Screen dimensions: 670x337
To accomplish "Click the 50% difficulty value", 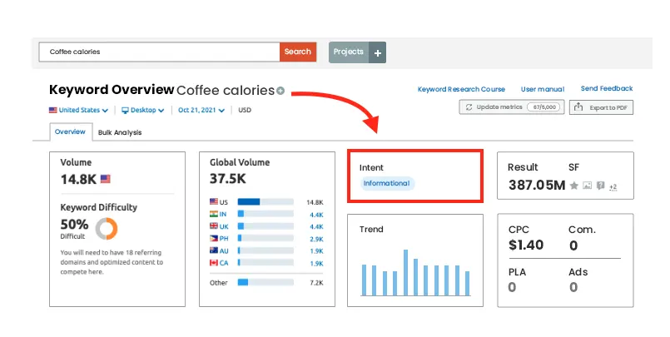I will (74, 224).
